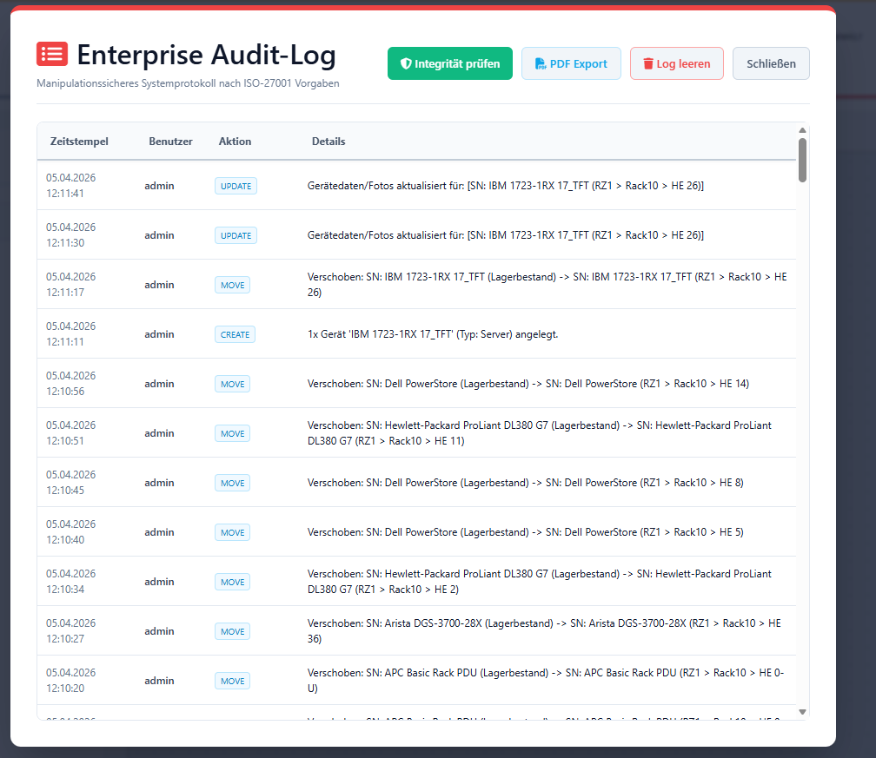Click admin in the 12:10:56 row
The height and width of the screenshot is (758, 876).
click(159, 384)
